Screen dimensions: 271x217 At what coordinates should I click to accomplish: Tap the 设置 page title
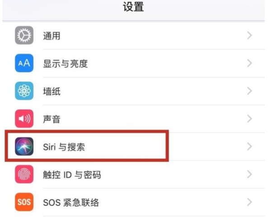(x=134, y=8)
